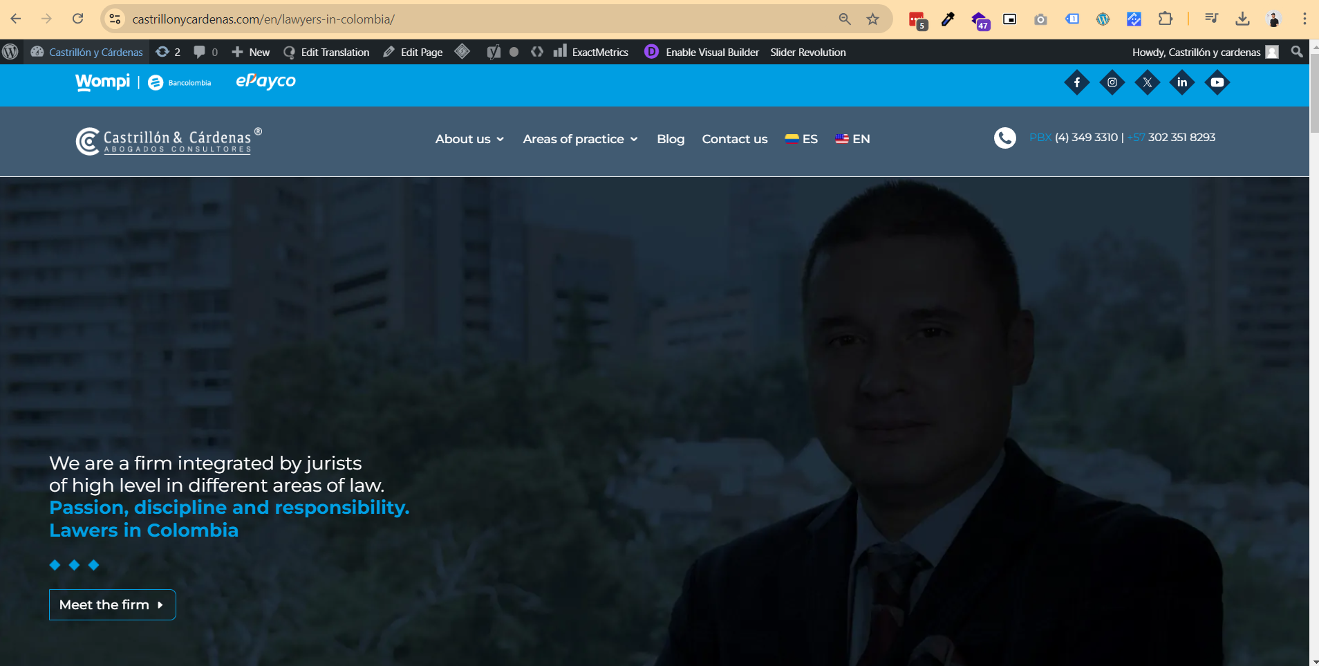Open the New content menu
1319x666 pixels.
click(251, 52)
